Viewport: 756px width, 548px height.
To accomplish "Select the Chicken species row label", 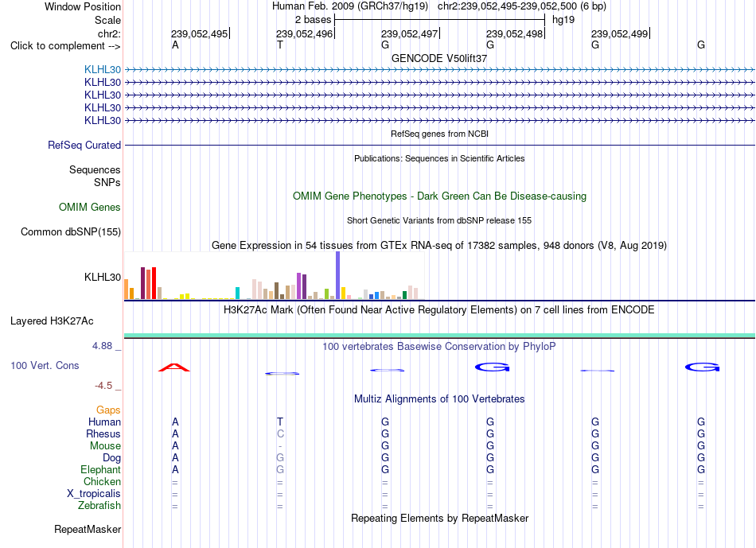I will (102, 481).
